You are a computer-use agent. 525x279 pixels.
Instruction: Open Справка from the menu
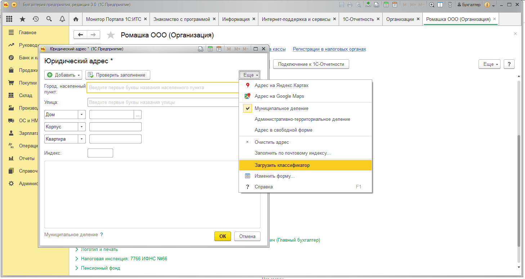[x=306, y=187]
